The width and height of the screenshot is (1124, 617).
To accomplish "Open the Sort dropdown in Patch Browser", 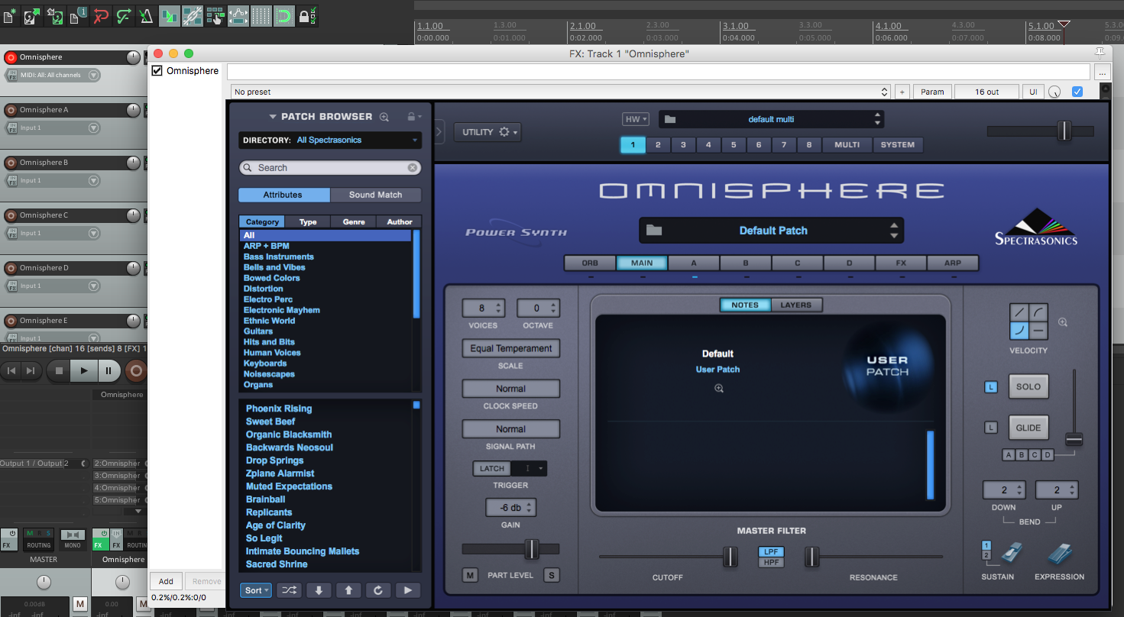I will (x=256, y=590).
